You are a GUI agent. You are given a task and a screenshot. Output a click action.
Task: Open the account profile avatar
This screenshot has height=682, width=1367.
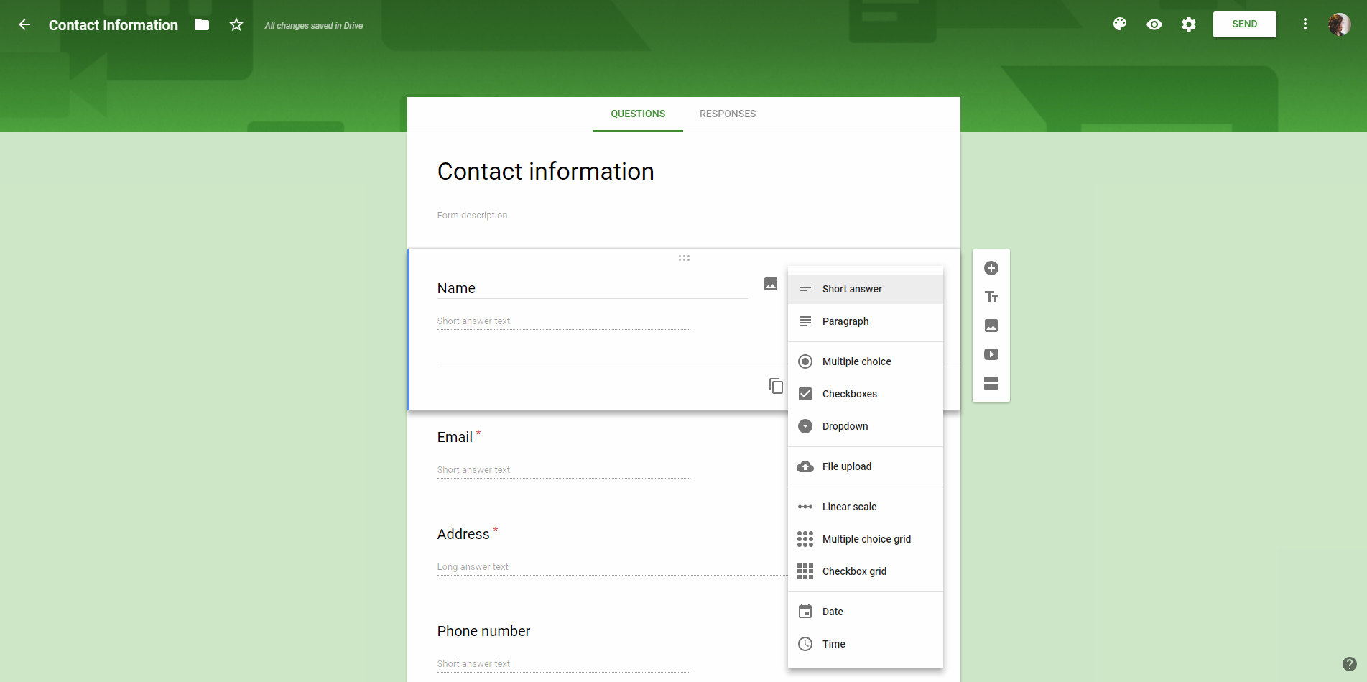[x=1340, y=24]
